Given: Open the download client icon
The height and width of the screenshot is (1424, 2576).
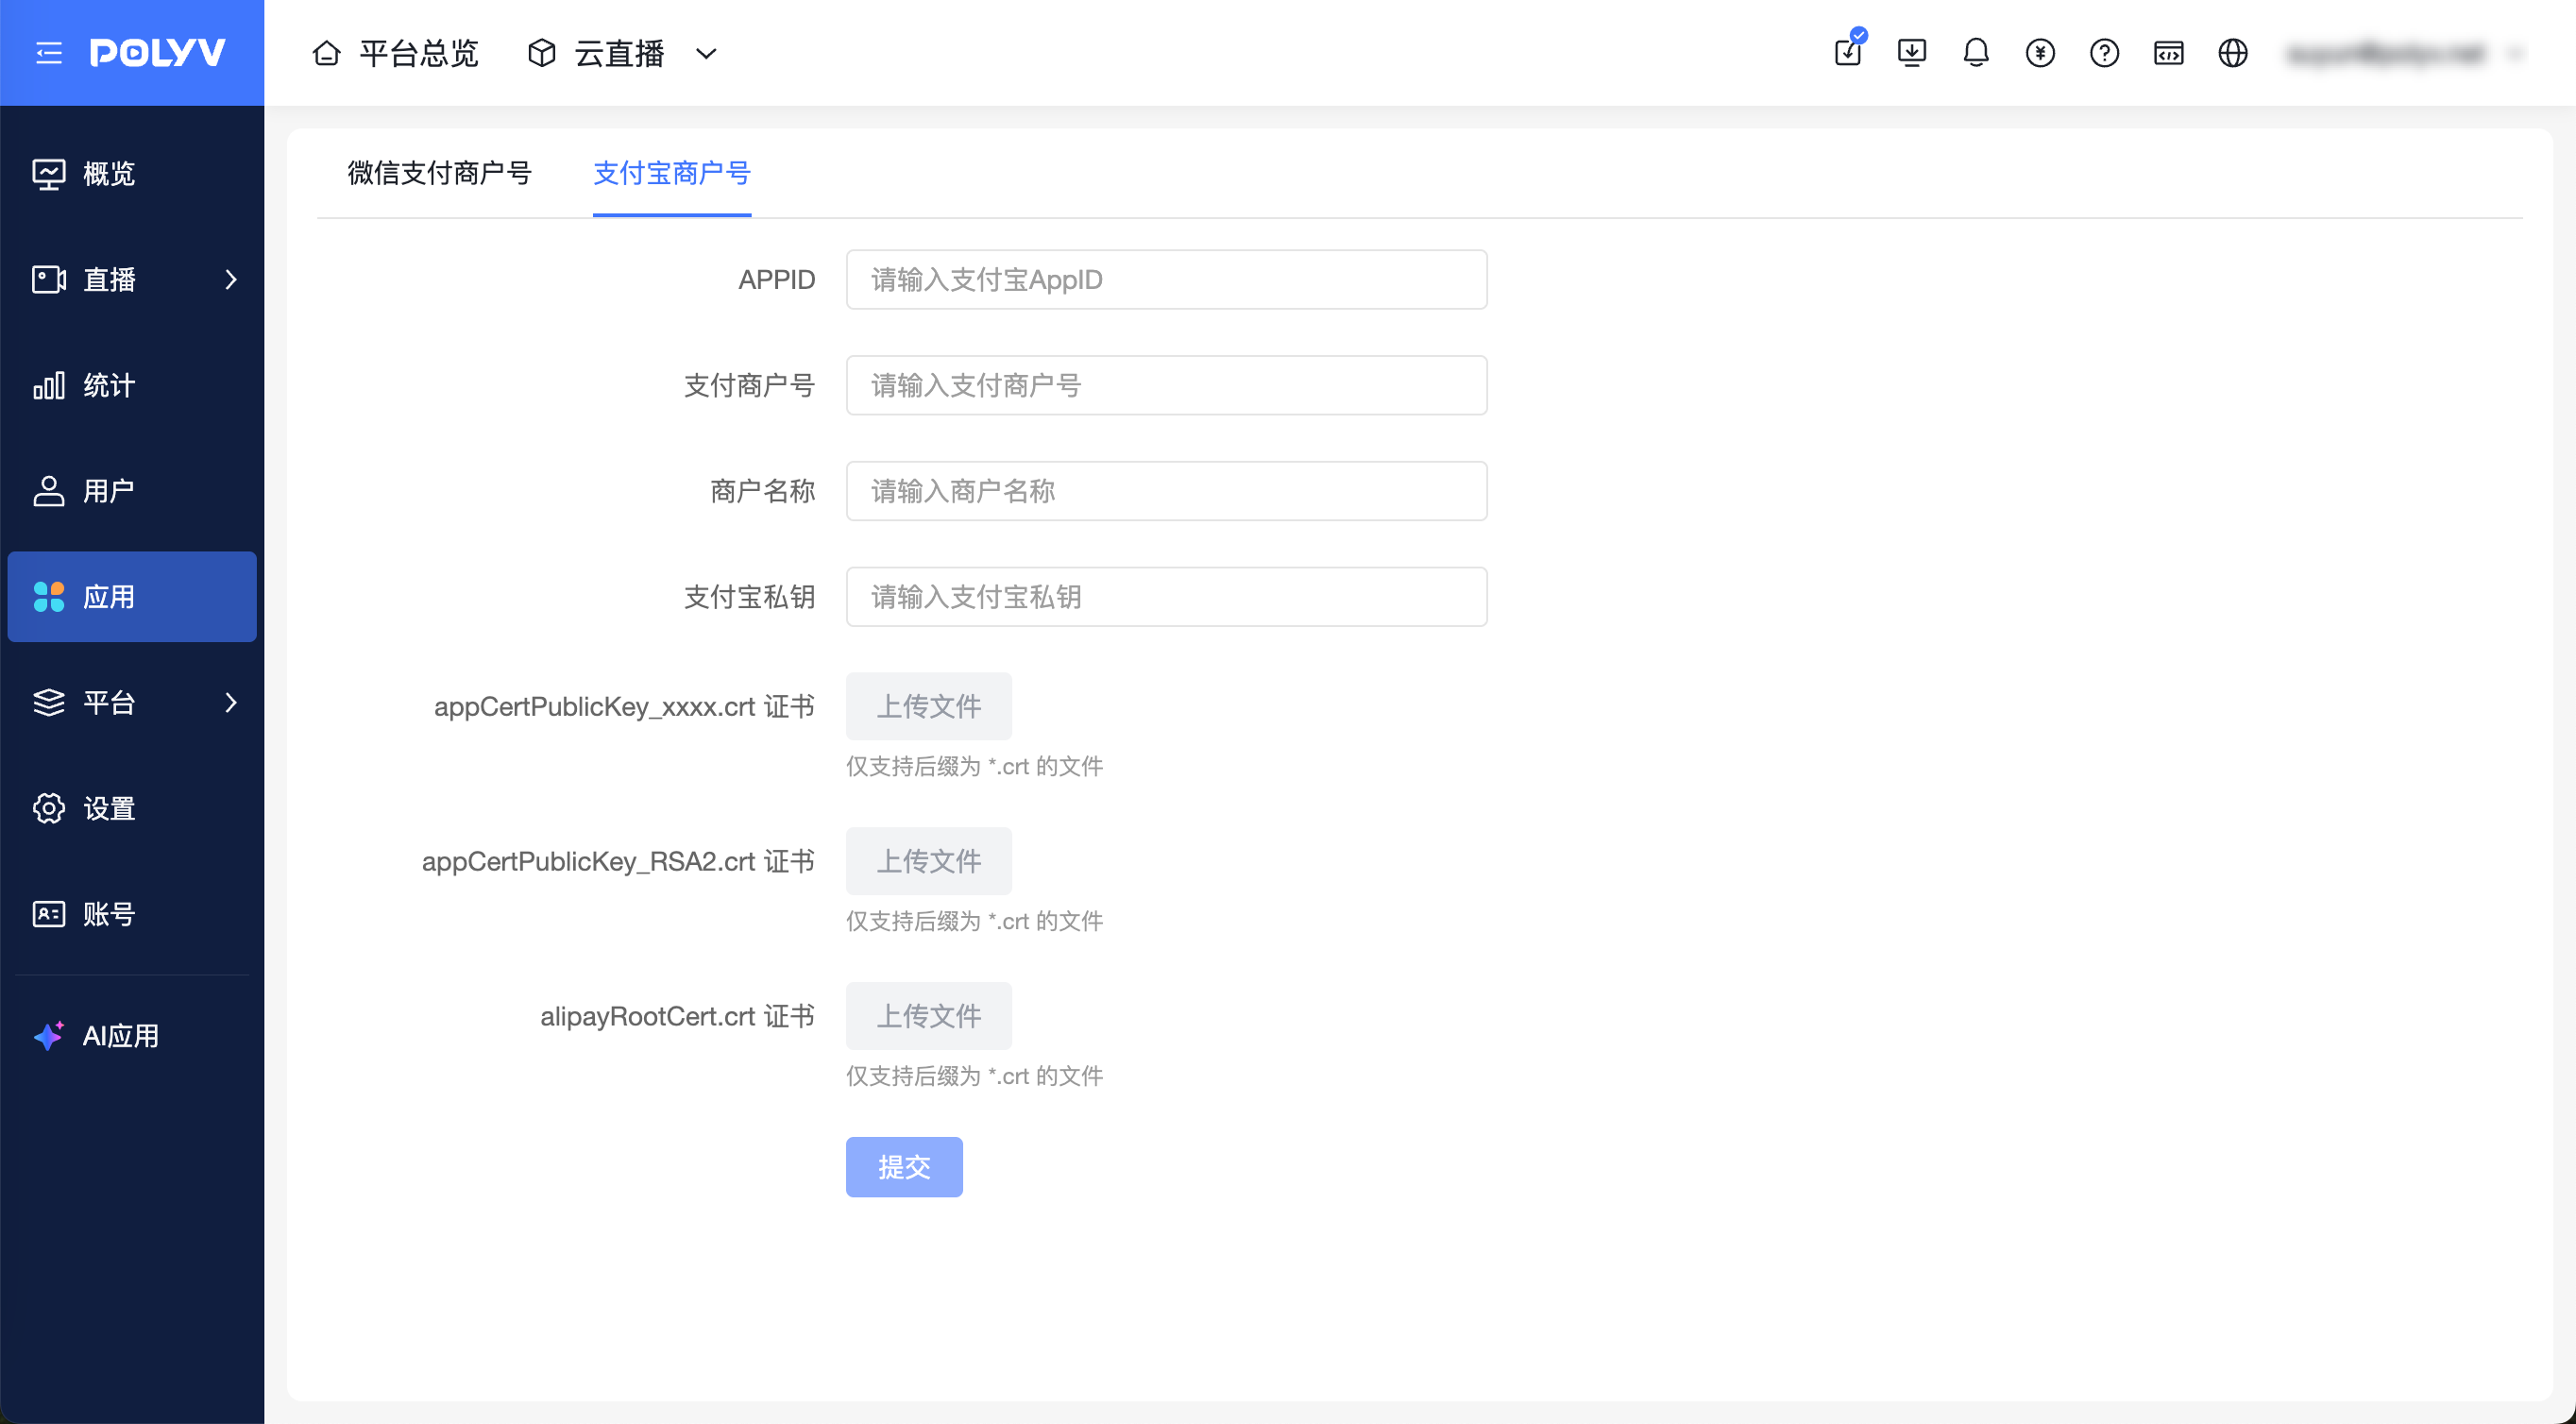Looking at the screenshot, I should point(1912,53).
